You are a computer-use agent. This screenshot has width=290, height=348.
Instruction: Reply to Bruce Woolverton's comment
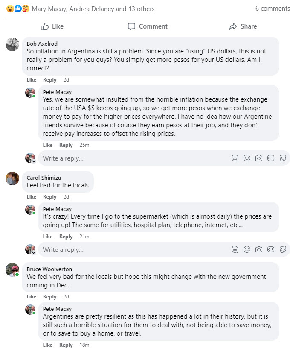[49, 297]
